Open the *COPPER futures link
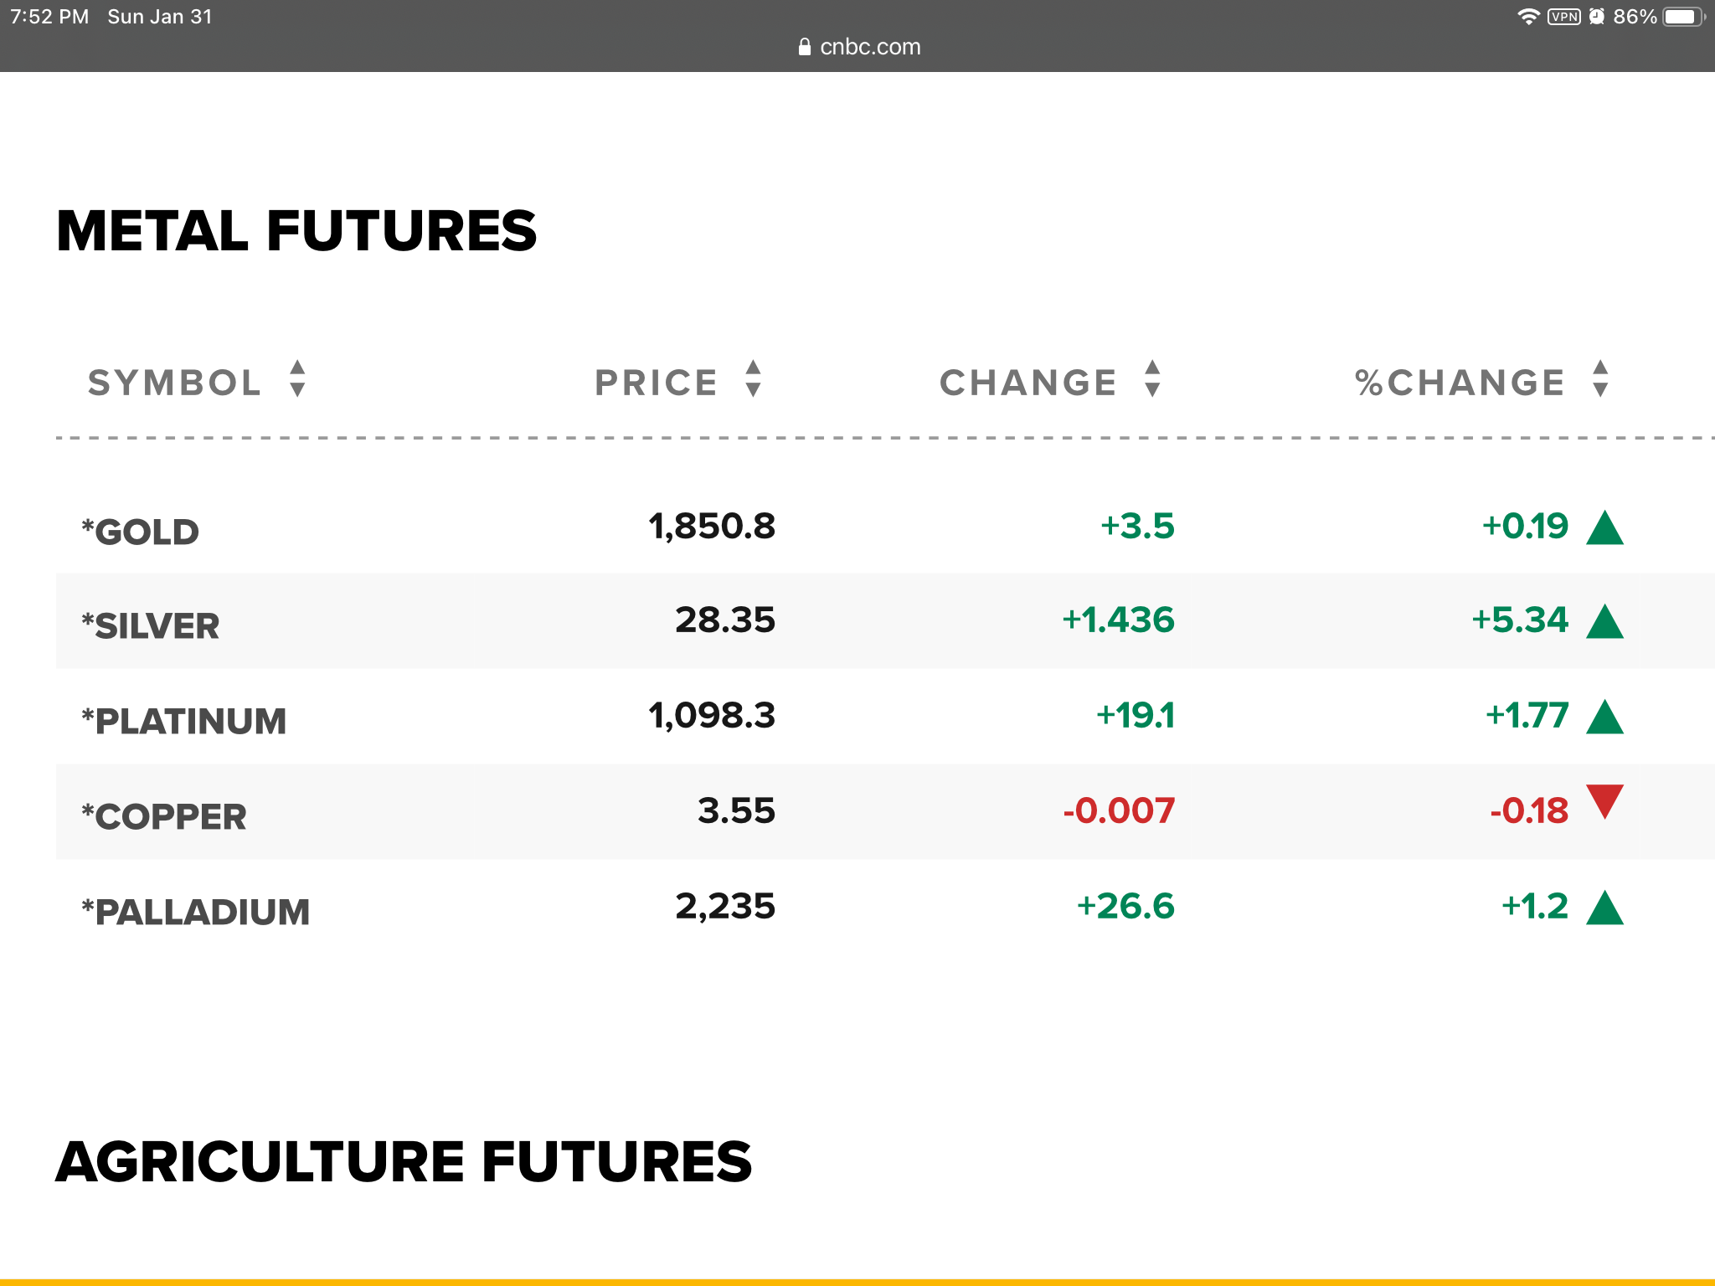Viewport: 1715px width, 1286px height. (x=164, y=817)
